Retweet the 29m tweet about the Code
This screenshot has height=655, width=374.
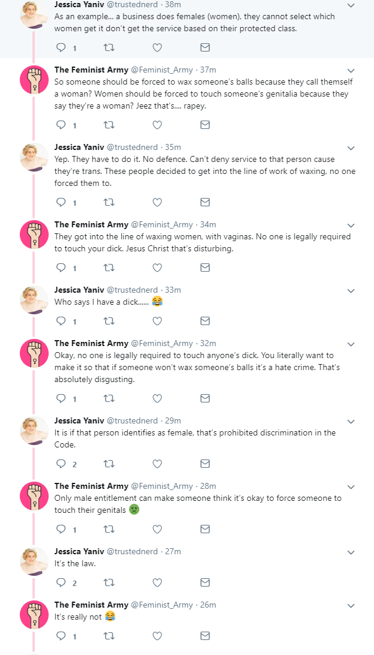(109, 464)
